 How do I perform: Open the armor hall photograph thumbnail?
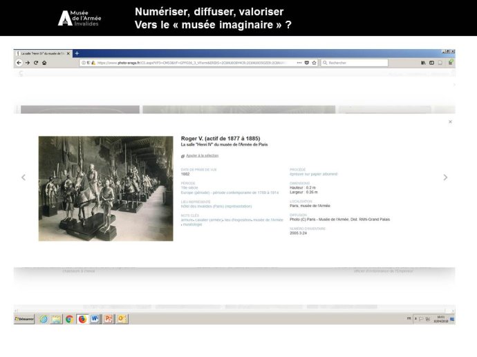(106, 189)
